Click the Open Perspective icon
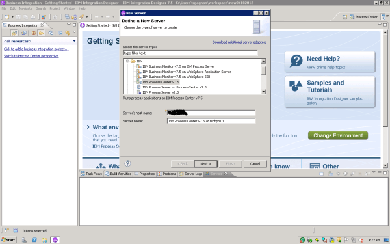 [344, 17]
